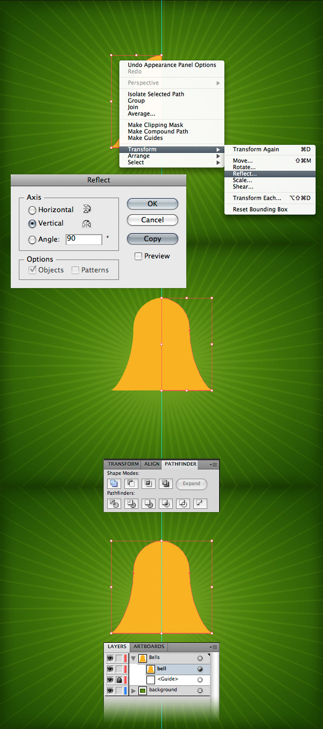Select the Angle radio button
The image size is (323, 729).
(32, 240)
